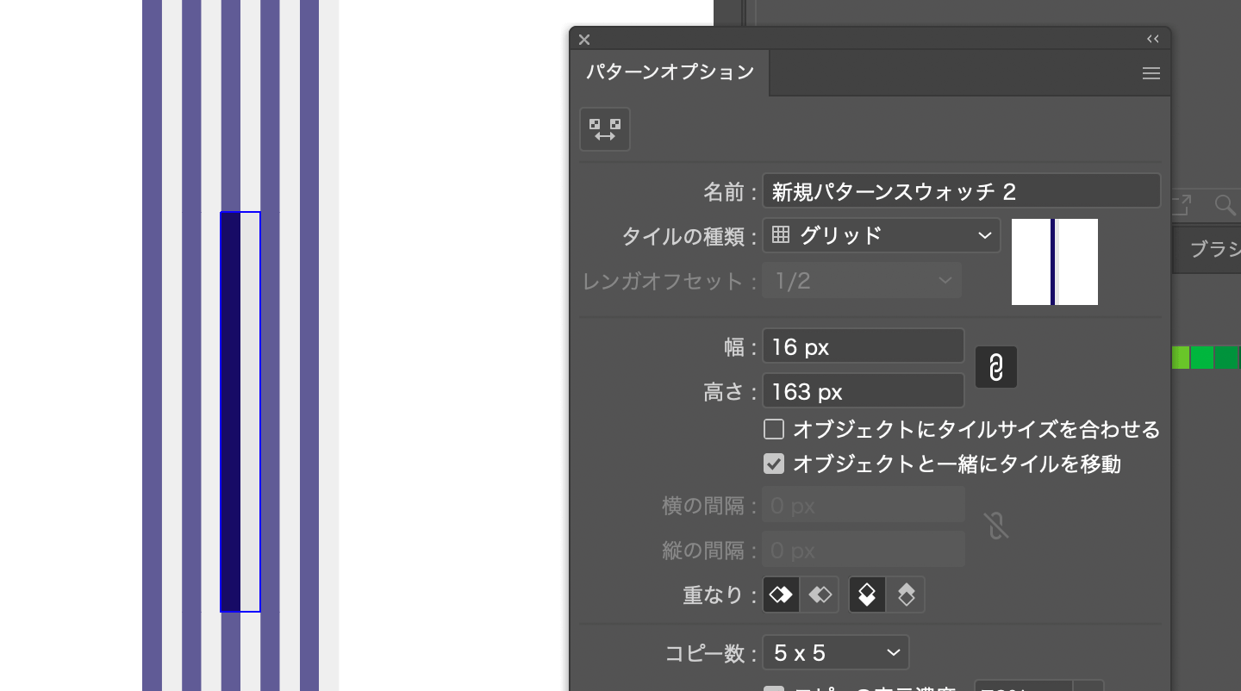Screen dimensions: 1241x691
Task: Click the grid icon inside the tile type field
Action: click(780, 234)
